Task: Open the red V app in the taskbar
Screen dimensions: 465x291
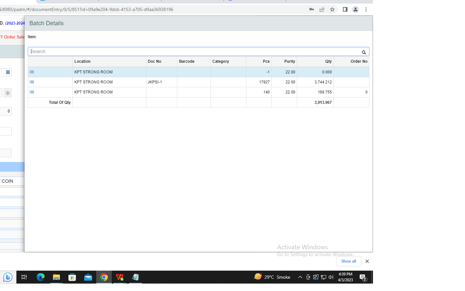Action: click(120, 277)
